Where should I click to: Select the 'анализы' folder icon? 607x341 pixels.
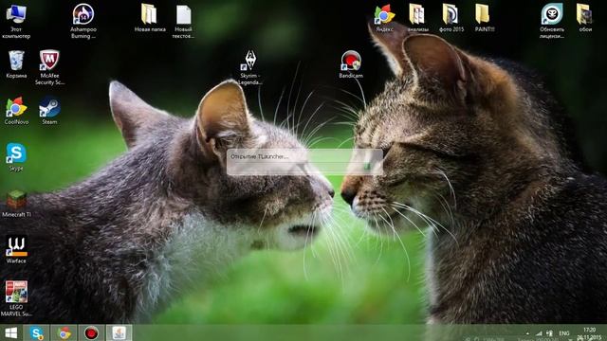click(417, 18)
